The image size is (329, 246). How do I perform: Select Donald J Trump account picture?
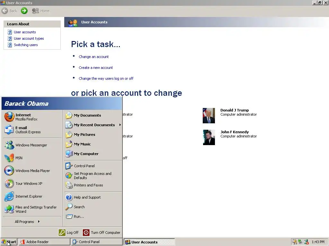coord(209,116)
